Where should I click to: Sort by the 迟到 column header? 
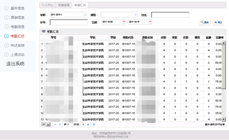[x=186, y=38]
